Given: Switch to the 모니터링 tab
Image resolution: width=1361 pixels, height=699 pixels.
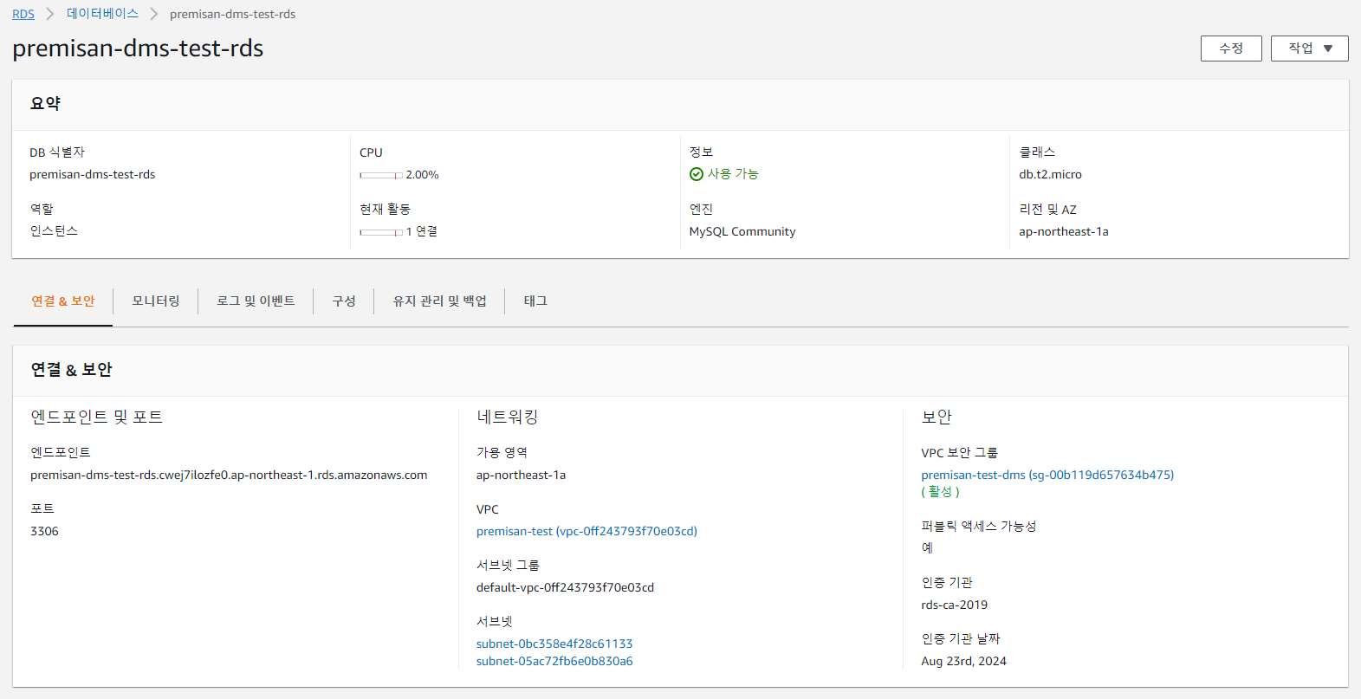Looking at the screenshot, I should point(156,301).
